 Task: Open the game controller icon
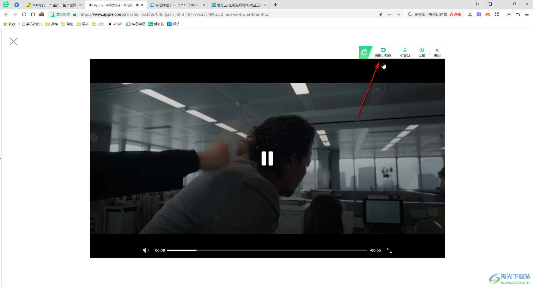pos(488,14)
